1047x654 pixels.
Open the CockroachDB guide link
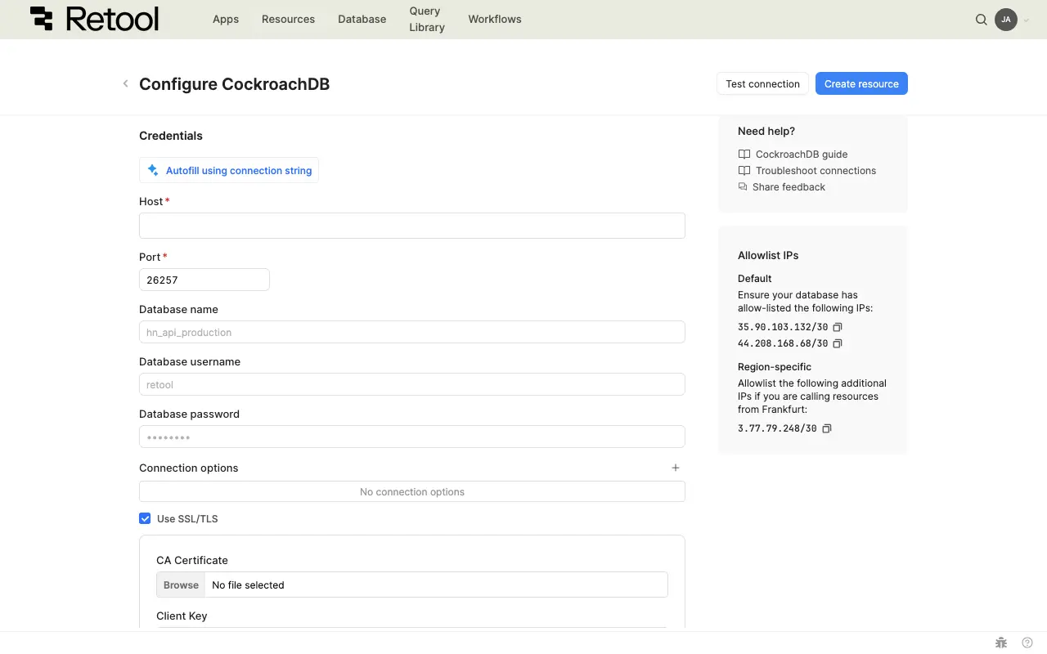pos(801,154)
